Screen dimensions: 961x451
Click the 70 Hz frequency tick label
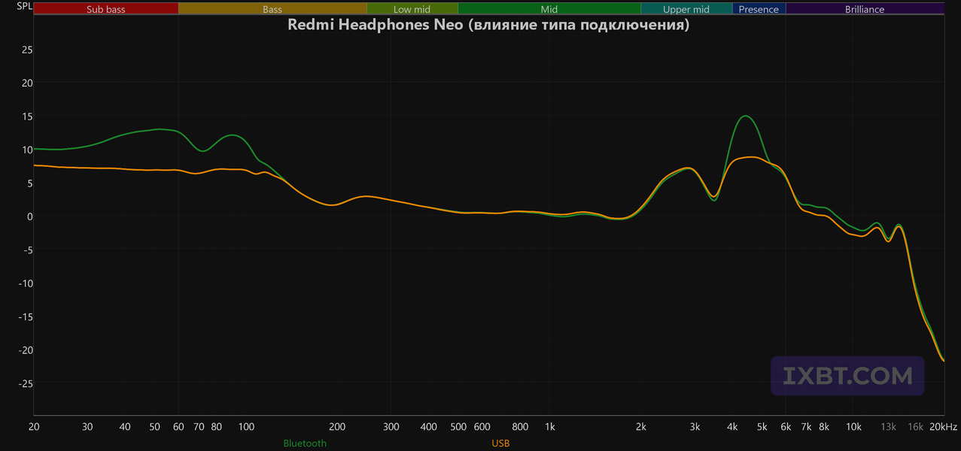[199, 427]
